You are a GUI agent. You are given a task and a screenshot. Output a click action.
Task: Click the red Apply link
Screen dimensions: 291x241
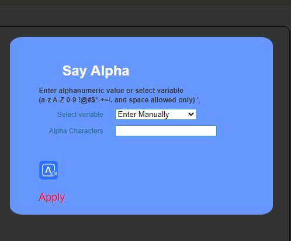pos(52,197)
